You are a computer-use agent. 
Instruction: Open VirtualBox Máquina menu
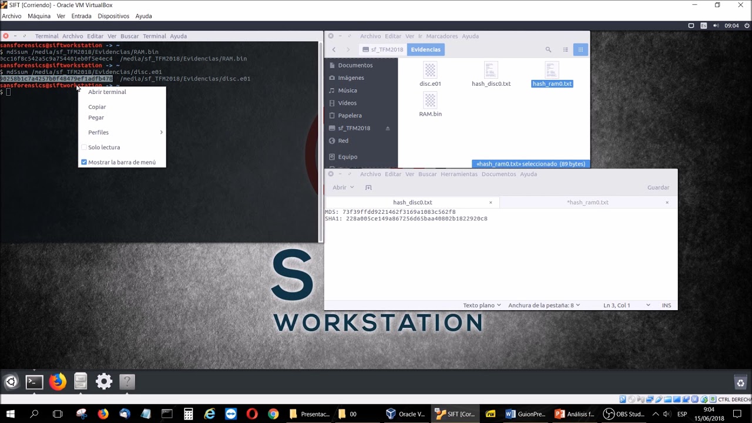tap(39, 16)
